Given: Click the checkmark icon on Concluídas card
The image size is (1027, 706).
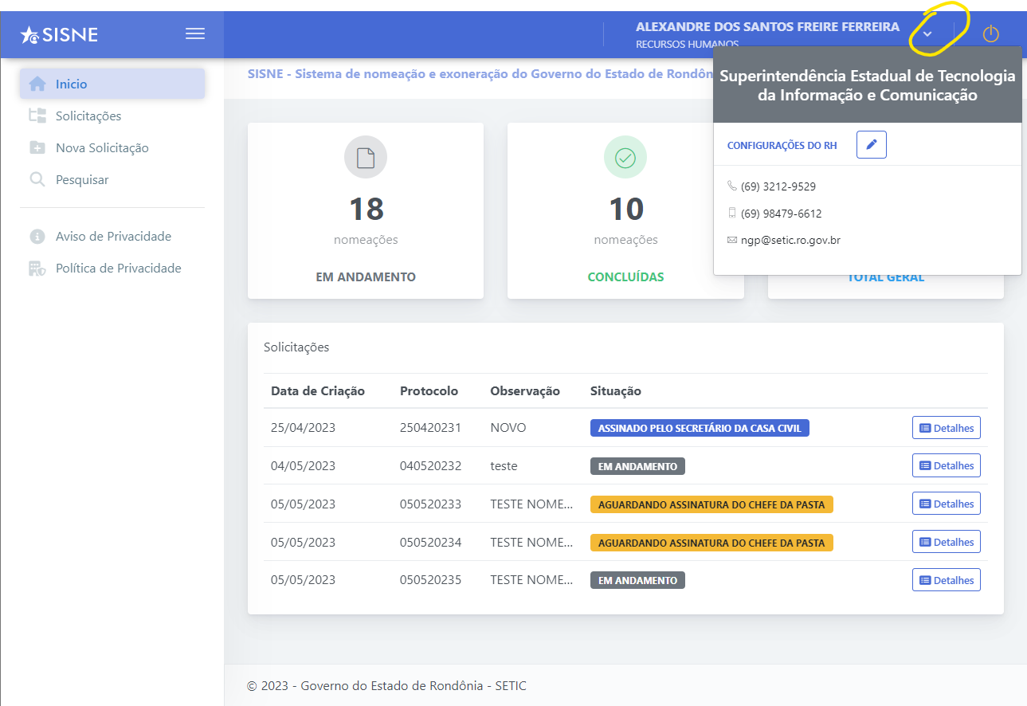Looking at the screenshot, I should point(625,157).
